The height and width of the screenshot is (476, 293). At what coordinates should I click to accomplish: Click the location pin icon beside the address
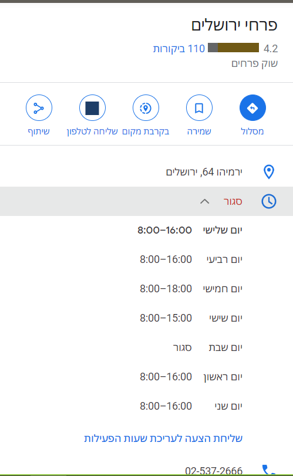(269, 172)
